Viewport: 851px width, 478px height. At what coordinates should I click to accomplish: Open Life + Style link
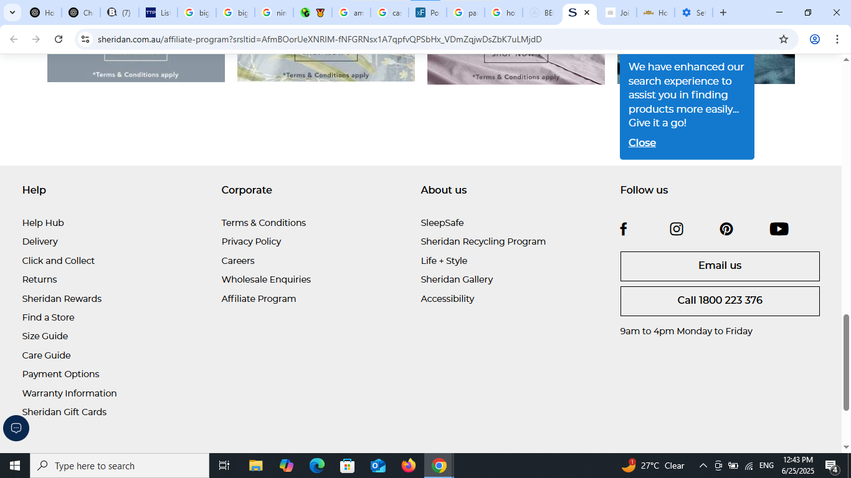tap(444, 261)
